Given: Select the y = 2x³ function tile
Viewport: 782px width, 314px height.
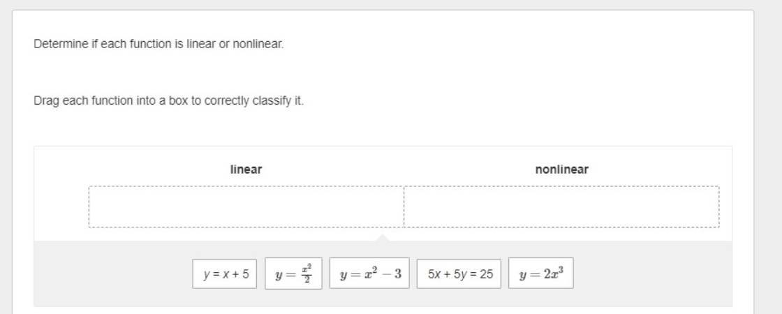Looking at the screenshot, I should tap(541, 273).
